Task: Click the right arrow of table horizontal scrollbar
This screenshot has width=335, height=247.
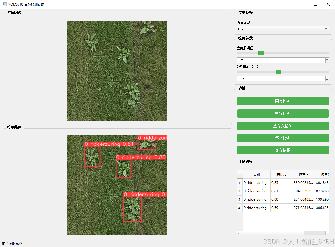Action: coord(327,233)
